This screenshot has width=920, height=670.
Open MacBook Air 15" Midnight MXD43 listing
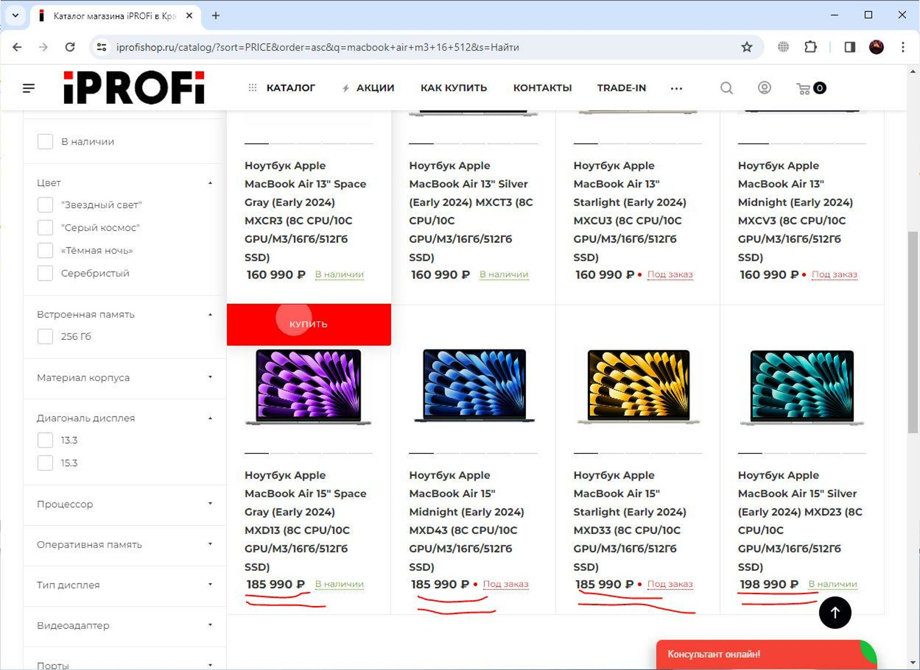pos(467,521)
